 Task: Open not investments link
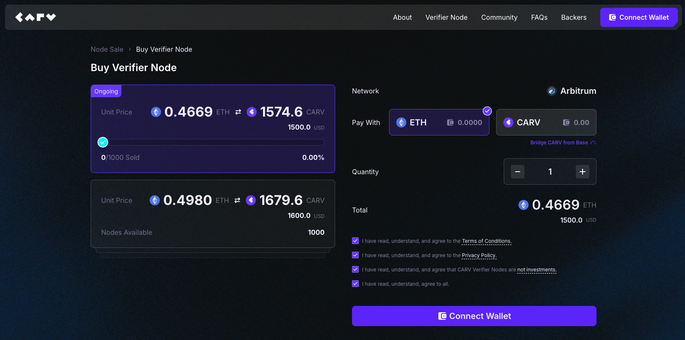pyautogui.click(x=537, y=270)
